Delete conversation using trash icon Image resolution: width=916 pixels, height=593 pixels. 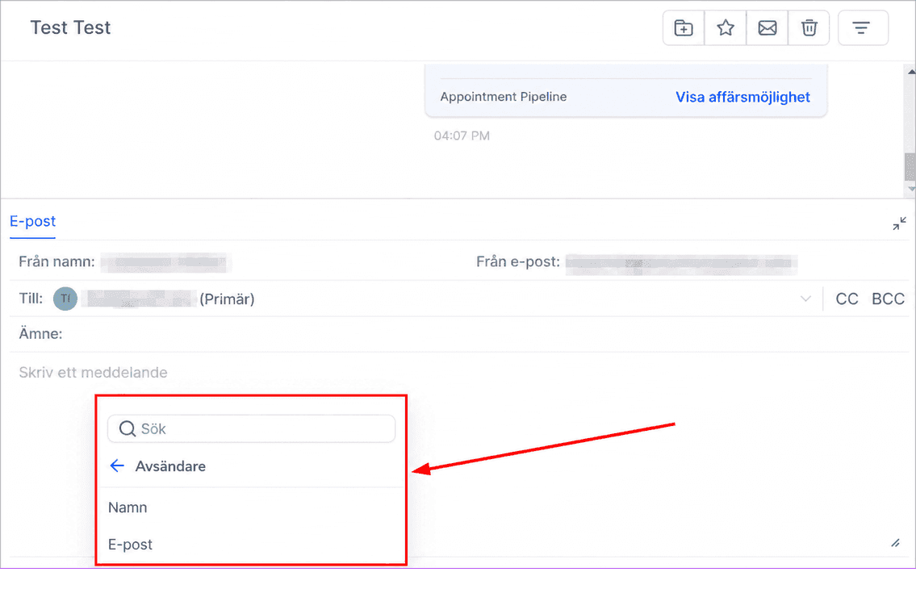click(809, 27)
